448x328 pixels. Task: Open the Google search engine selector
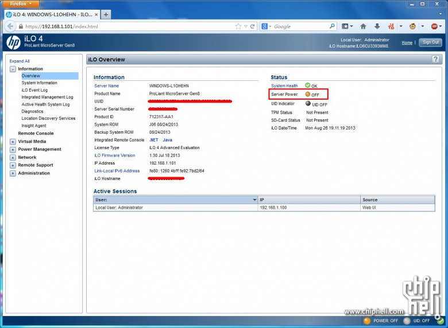pyautogui.click(x=266, y=26)
